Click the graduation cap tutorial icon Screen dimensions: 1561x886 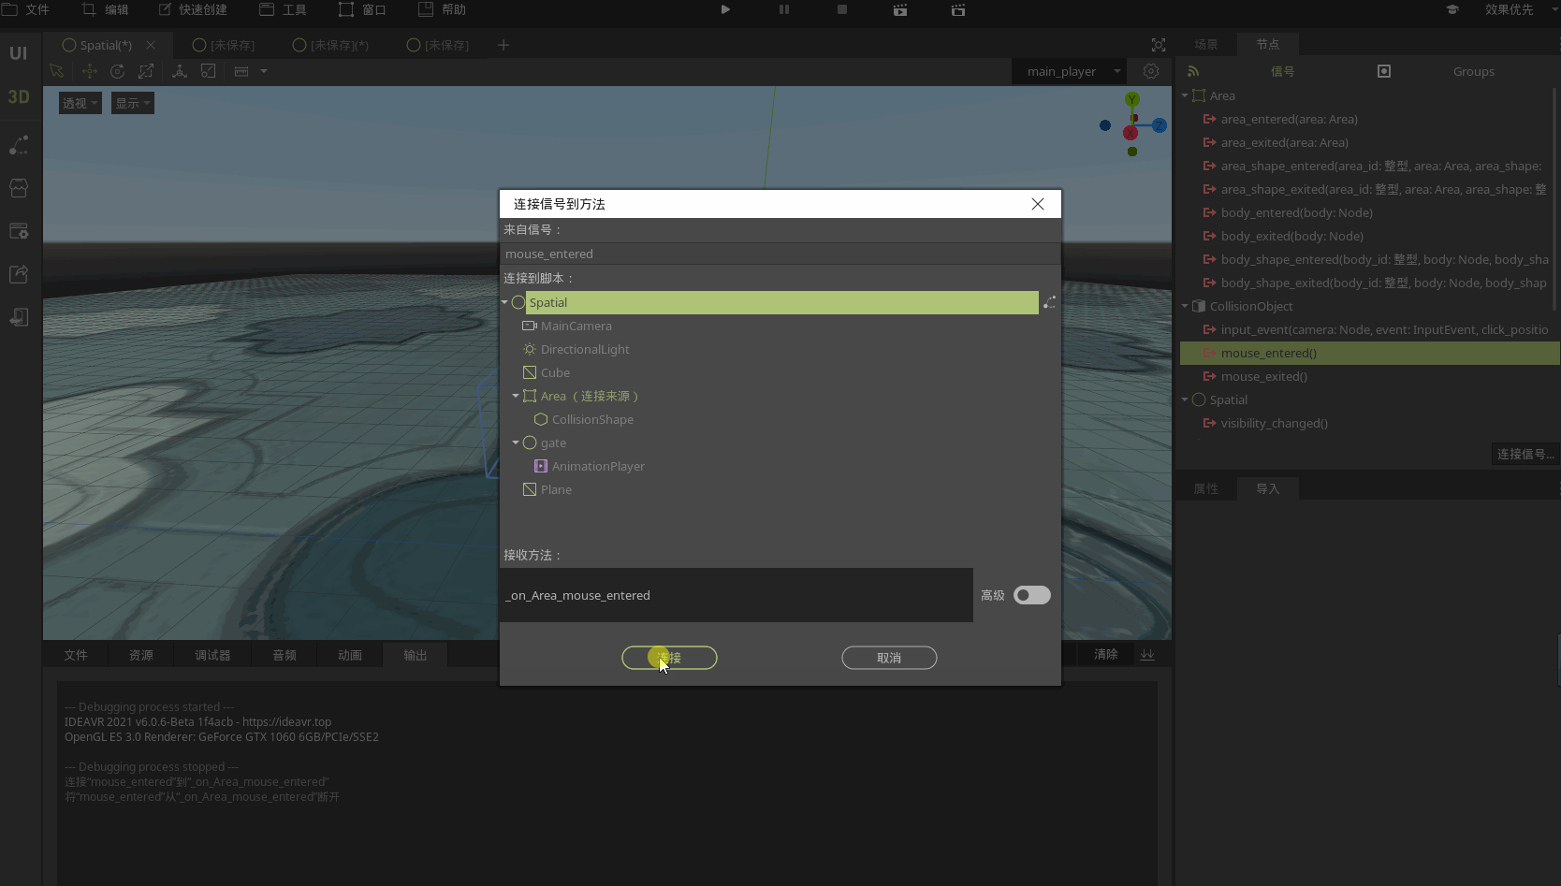[1452, 9]
